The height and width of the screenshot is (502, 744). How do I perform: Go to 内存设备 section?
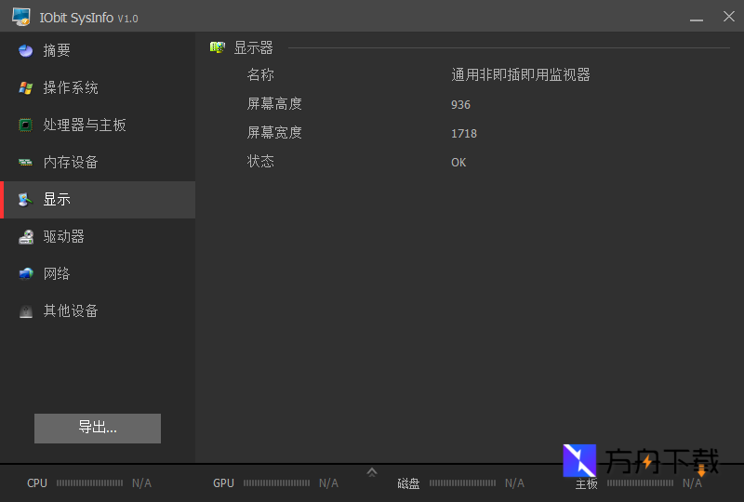98,163
